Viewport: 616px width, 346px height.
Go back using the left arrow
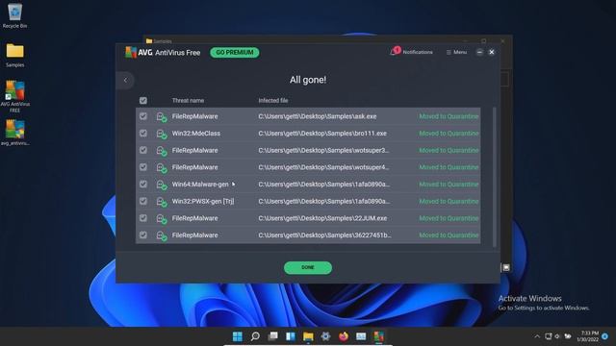click(x=125, y=80)
